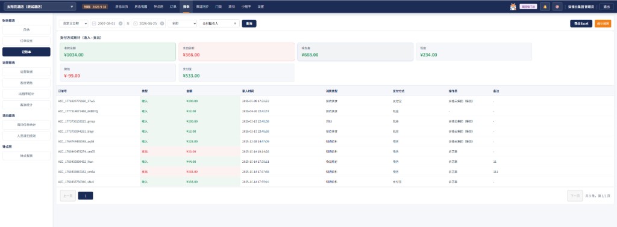Click the orange button next to 导出Excel

(x=603, y=23)
